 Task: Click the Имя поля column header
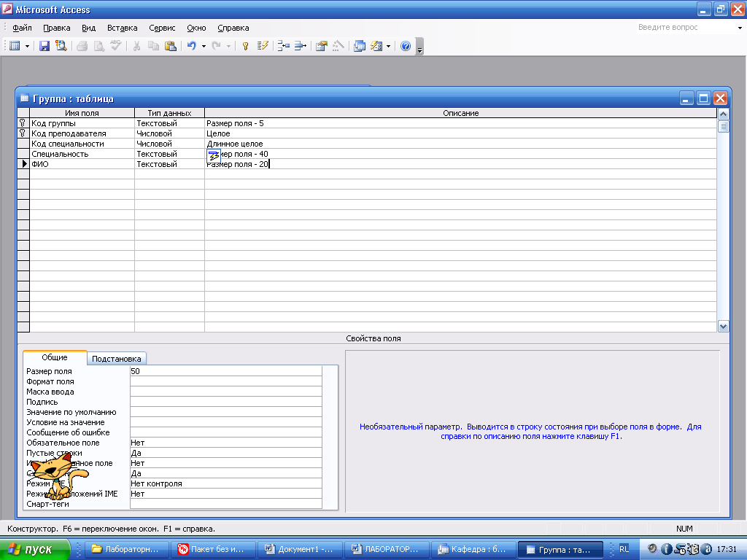(82, 113)
